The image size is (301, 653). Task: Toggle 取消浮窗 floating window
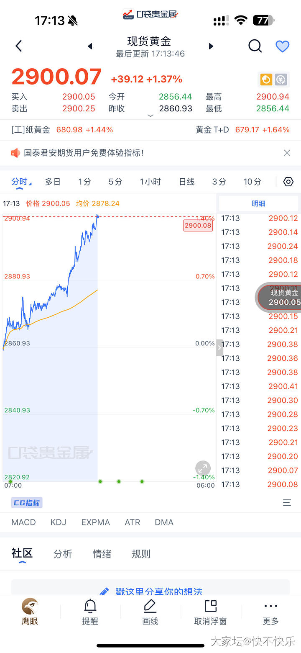210,612
